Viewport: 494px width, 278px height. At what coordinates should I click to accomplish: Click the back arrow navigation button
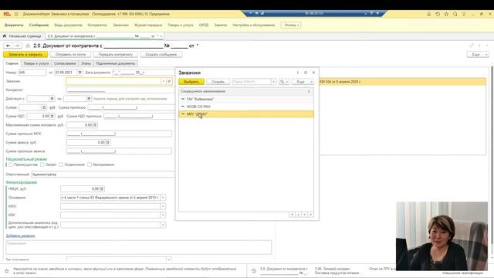point(8,46)
